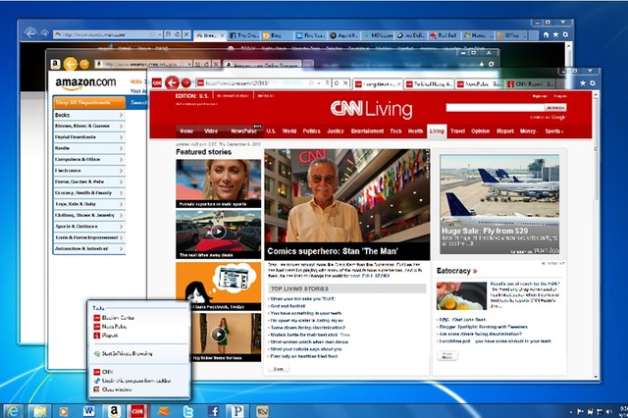Open Entertainment section in CNN nav bar
This screenshot has height=418, width=628.
point(367,131)
